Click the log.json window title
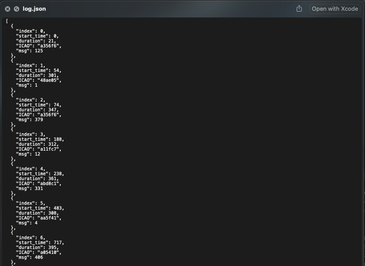This screenshot has height=266, width=365. pos(34,9)
